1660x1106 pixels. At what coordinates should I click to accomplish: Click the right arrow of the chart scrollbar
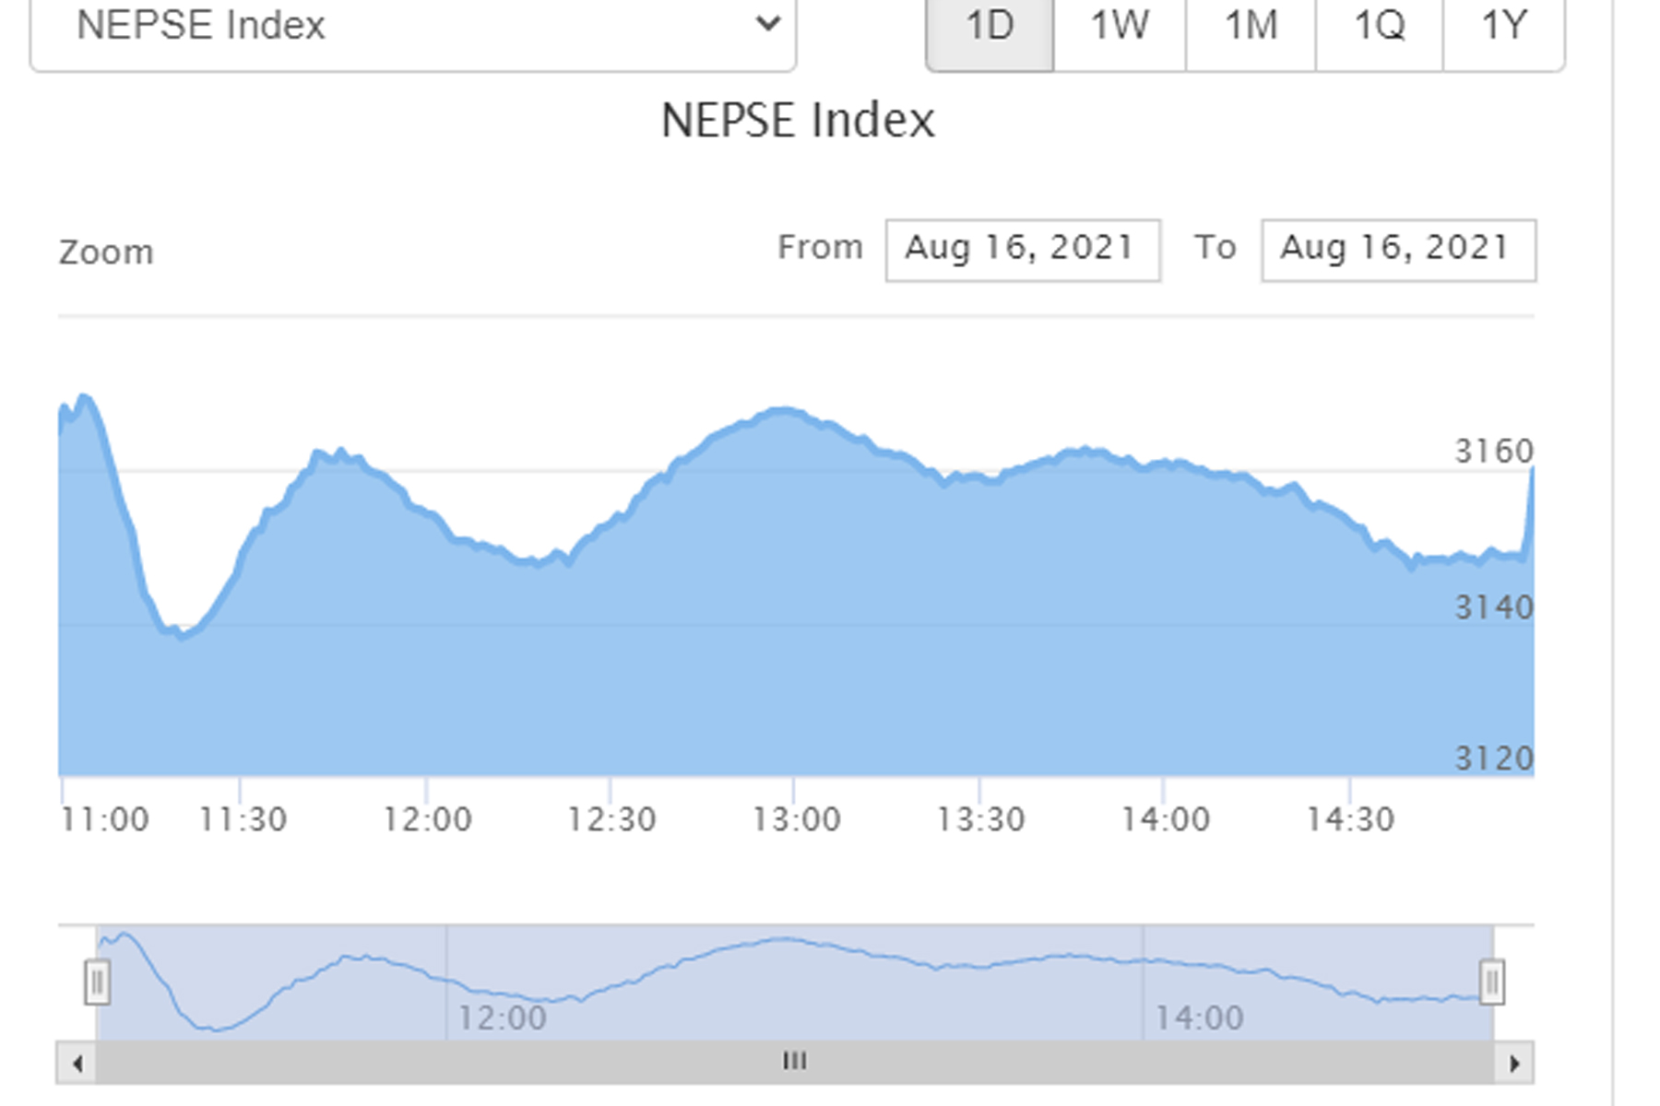1514,1064
